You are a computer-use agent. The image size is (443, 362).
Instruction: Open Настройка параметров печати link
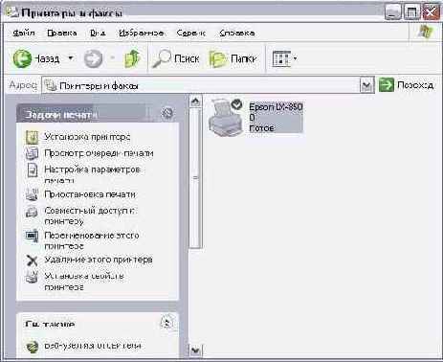[92, 174]
